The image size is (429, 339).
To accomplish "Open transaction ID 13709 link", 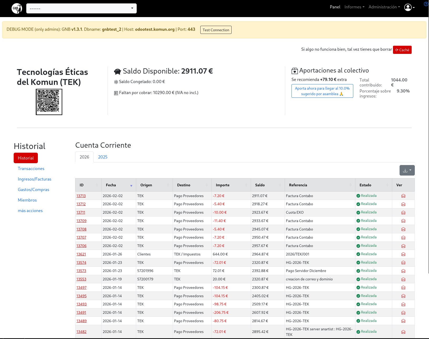I will point(81,221).
